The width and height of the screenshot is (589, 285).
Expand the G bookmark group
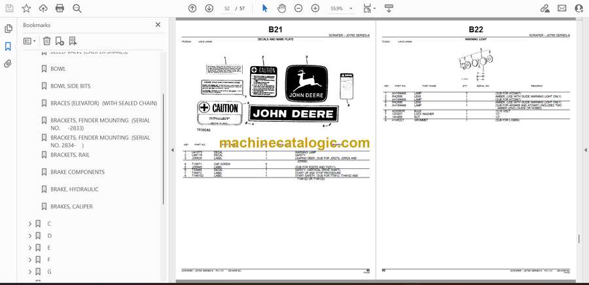pos(30,272)
